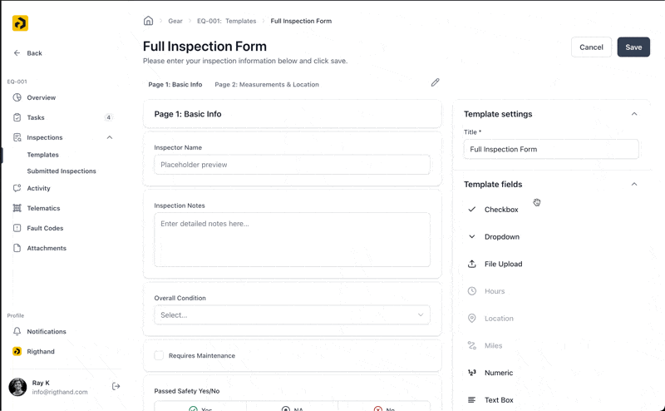Image resolution: width=665 pixels, height=411 pixels.
Task: Click the Rigthand yellow logo at top left
Action: click(20, 23)
